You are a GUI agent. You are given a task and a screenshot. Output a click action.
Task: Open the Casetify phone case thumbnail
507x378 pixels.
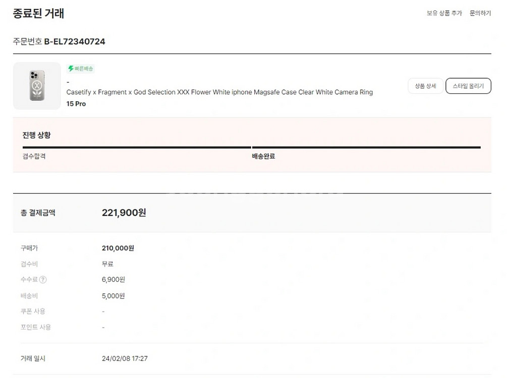pyautogui.click(x=36, y=86)
